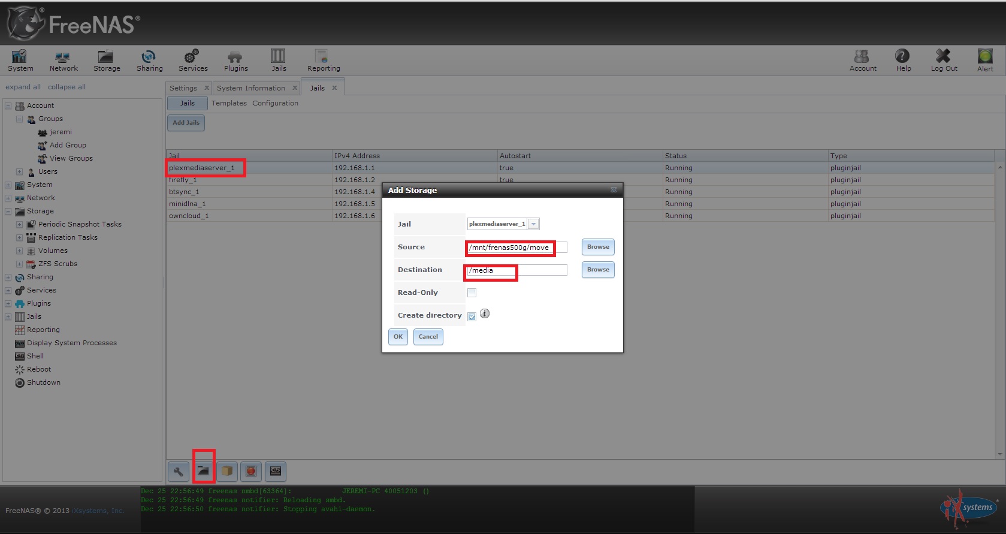Expand the Users tree node
The image size is (1006, 534).
[20, 172]
